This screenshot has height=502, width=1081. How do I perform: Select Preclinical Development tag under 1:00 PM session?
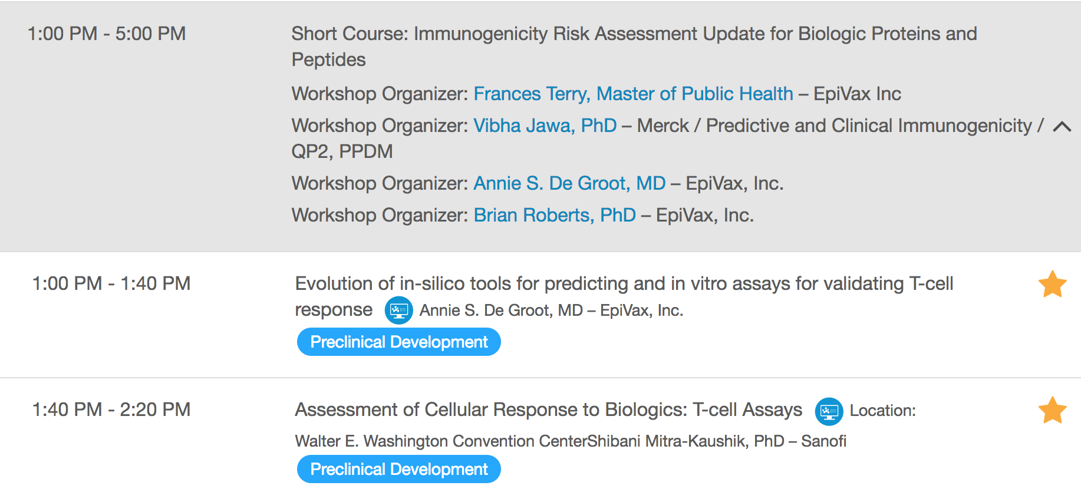click(399, 342)
